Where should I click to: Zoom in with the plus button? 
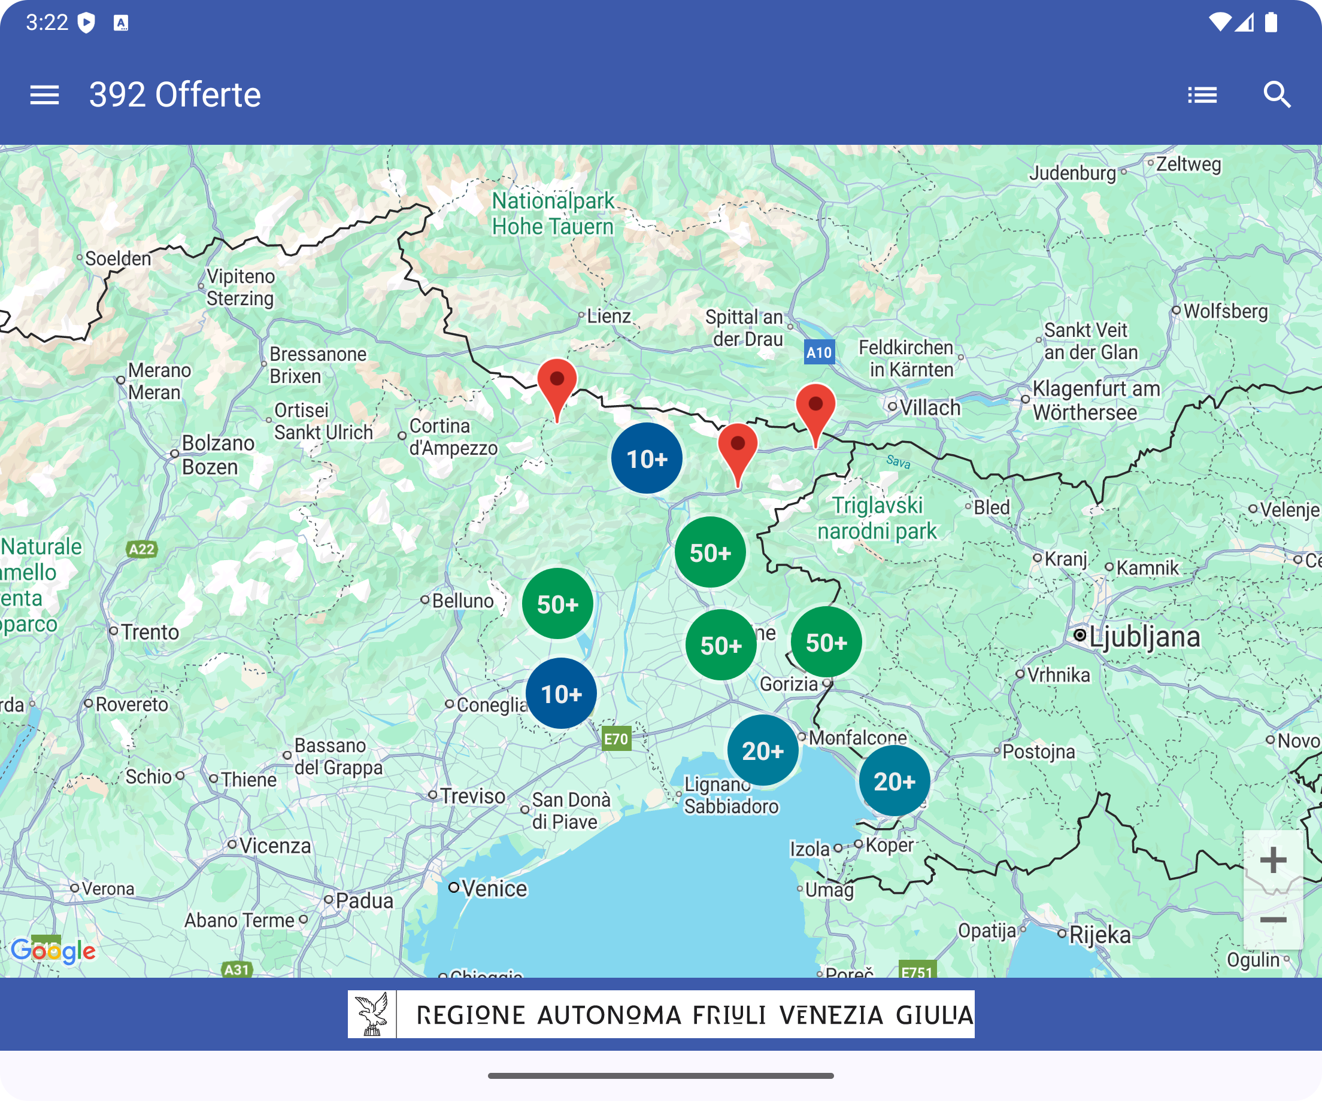(1272, 860)
